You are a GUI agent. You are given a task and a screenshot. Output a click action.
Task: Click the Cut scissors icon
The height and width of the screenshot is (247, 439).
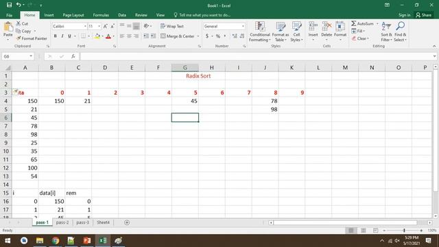pyautogui.click(x=19, y=23)
